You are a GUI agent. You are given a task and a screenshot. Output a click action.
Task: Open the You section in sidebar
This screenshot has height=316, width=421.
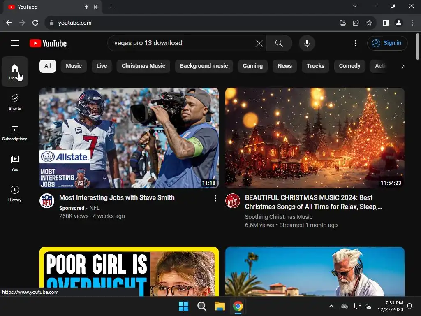15,163
